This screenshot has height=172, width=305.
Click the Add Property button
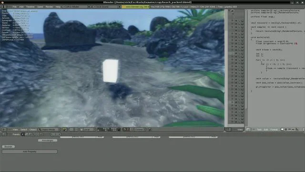(30, 151)
